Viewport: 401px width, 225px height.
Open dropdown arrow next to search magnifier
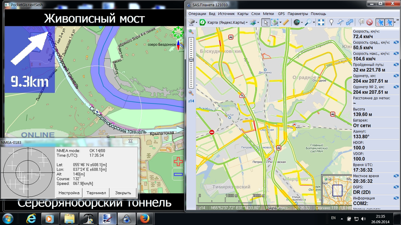pos(314,22)
